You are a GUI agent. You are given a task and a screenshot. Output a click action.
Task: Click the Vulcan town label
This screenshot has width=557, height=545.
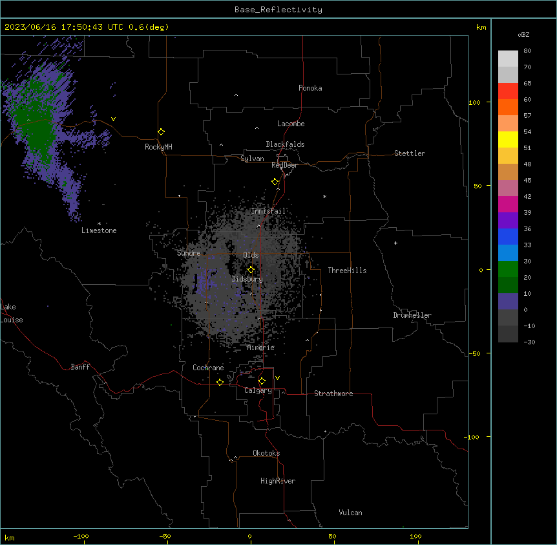click(x=351, y=513)
